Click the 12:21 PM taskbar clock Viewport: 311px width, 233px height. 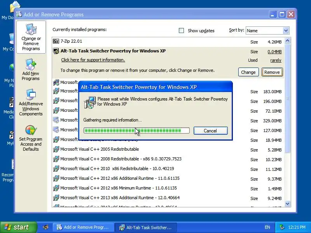[x=297, y=227]
